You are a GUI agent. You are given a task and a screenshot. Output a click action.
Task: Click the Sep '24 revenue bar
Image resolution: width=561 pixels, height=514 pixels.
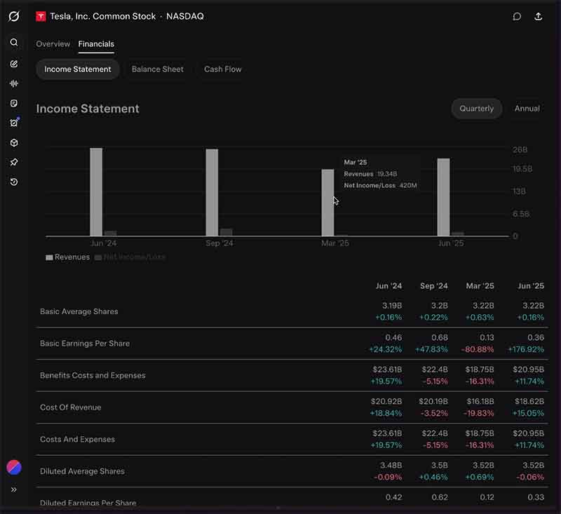click(212, 192)
